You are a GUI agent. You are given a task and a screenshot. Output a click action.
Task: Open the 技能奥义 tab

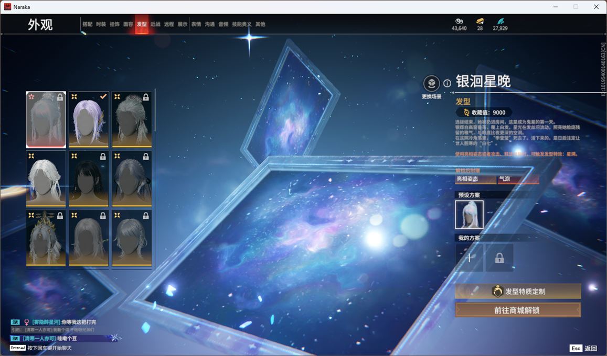[x=241, y=24]
